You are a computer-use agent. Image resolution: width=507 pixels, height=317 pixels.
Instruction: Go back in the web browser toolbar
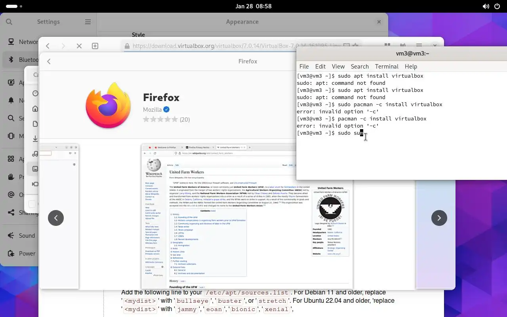coord(48,46)
